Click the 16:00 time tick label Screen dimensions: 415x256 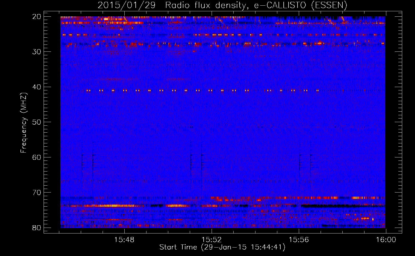point(386,240)
